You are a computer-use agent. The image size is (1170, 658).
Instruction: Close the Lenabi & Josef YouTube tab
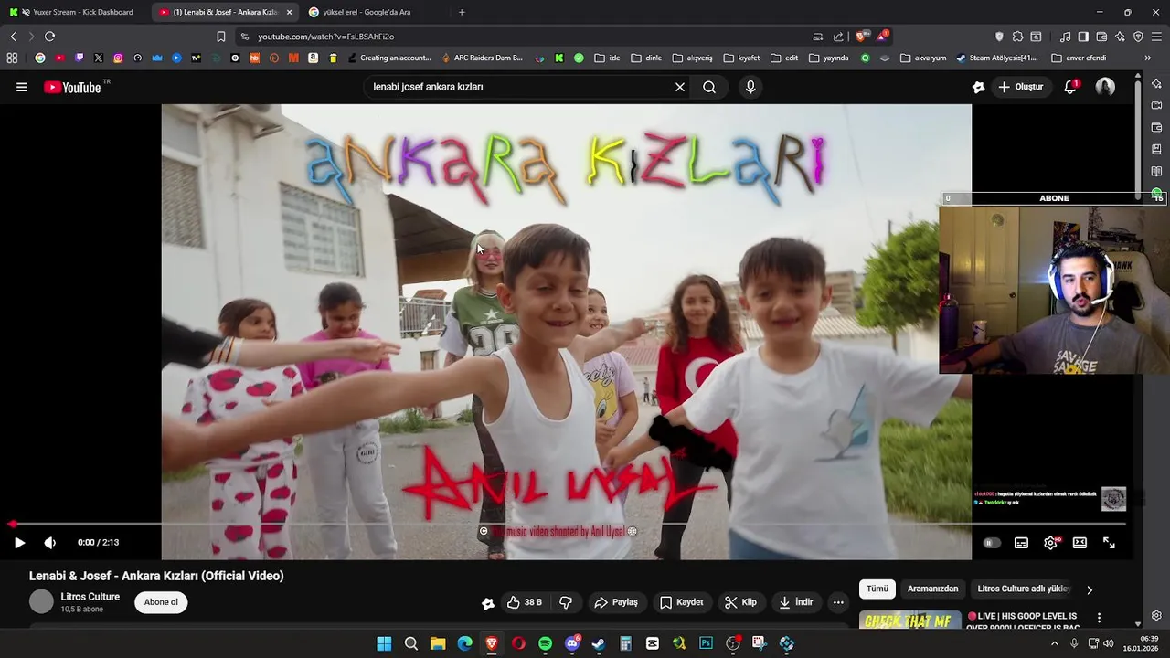(x=289, y=12)
